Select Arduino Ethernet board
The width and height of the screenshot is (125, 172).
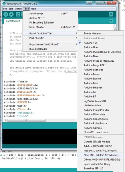pos(100,87)
